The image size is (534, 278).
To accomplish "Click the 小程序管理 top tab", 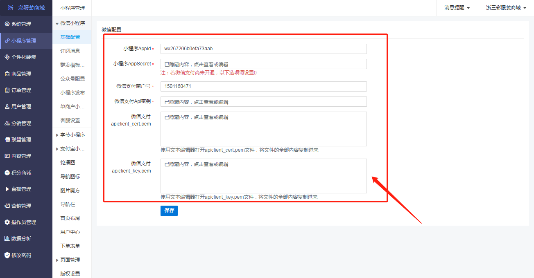I will [72, 8].
